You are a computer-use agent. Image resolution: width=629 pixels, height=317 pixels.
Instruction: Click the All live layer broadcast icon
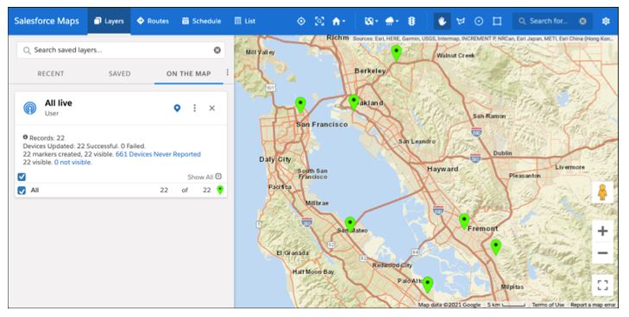(30, 108)
